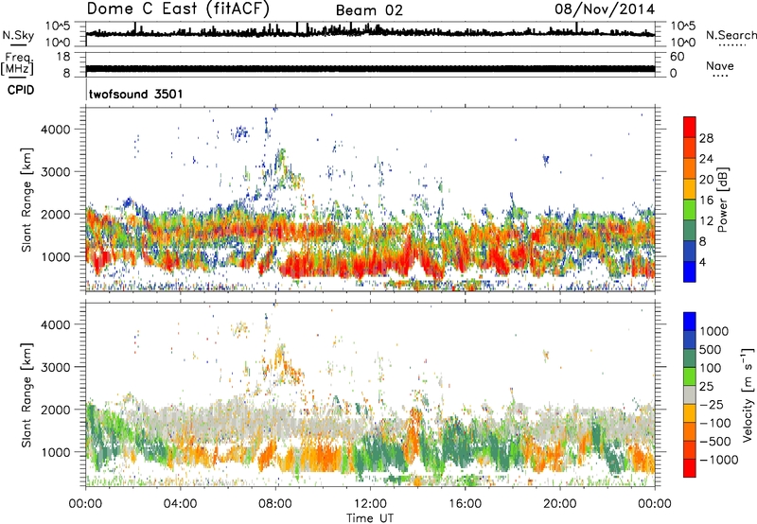Click red bottom segment of velocity colorbar
757x524 pixels.
pyautogui.click(x=690, y=468)
